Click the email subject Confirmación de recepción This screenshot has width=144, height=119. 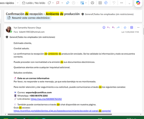click(43, 14)
